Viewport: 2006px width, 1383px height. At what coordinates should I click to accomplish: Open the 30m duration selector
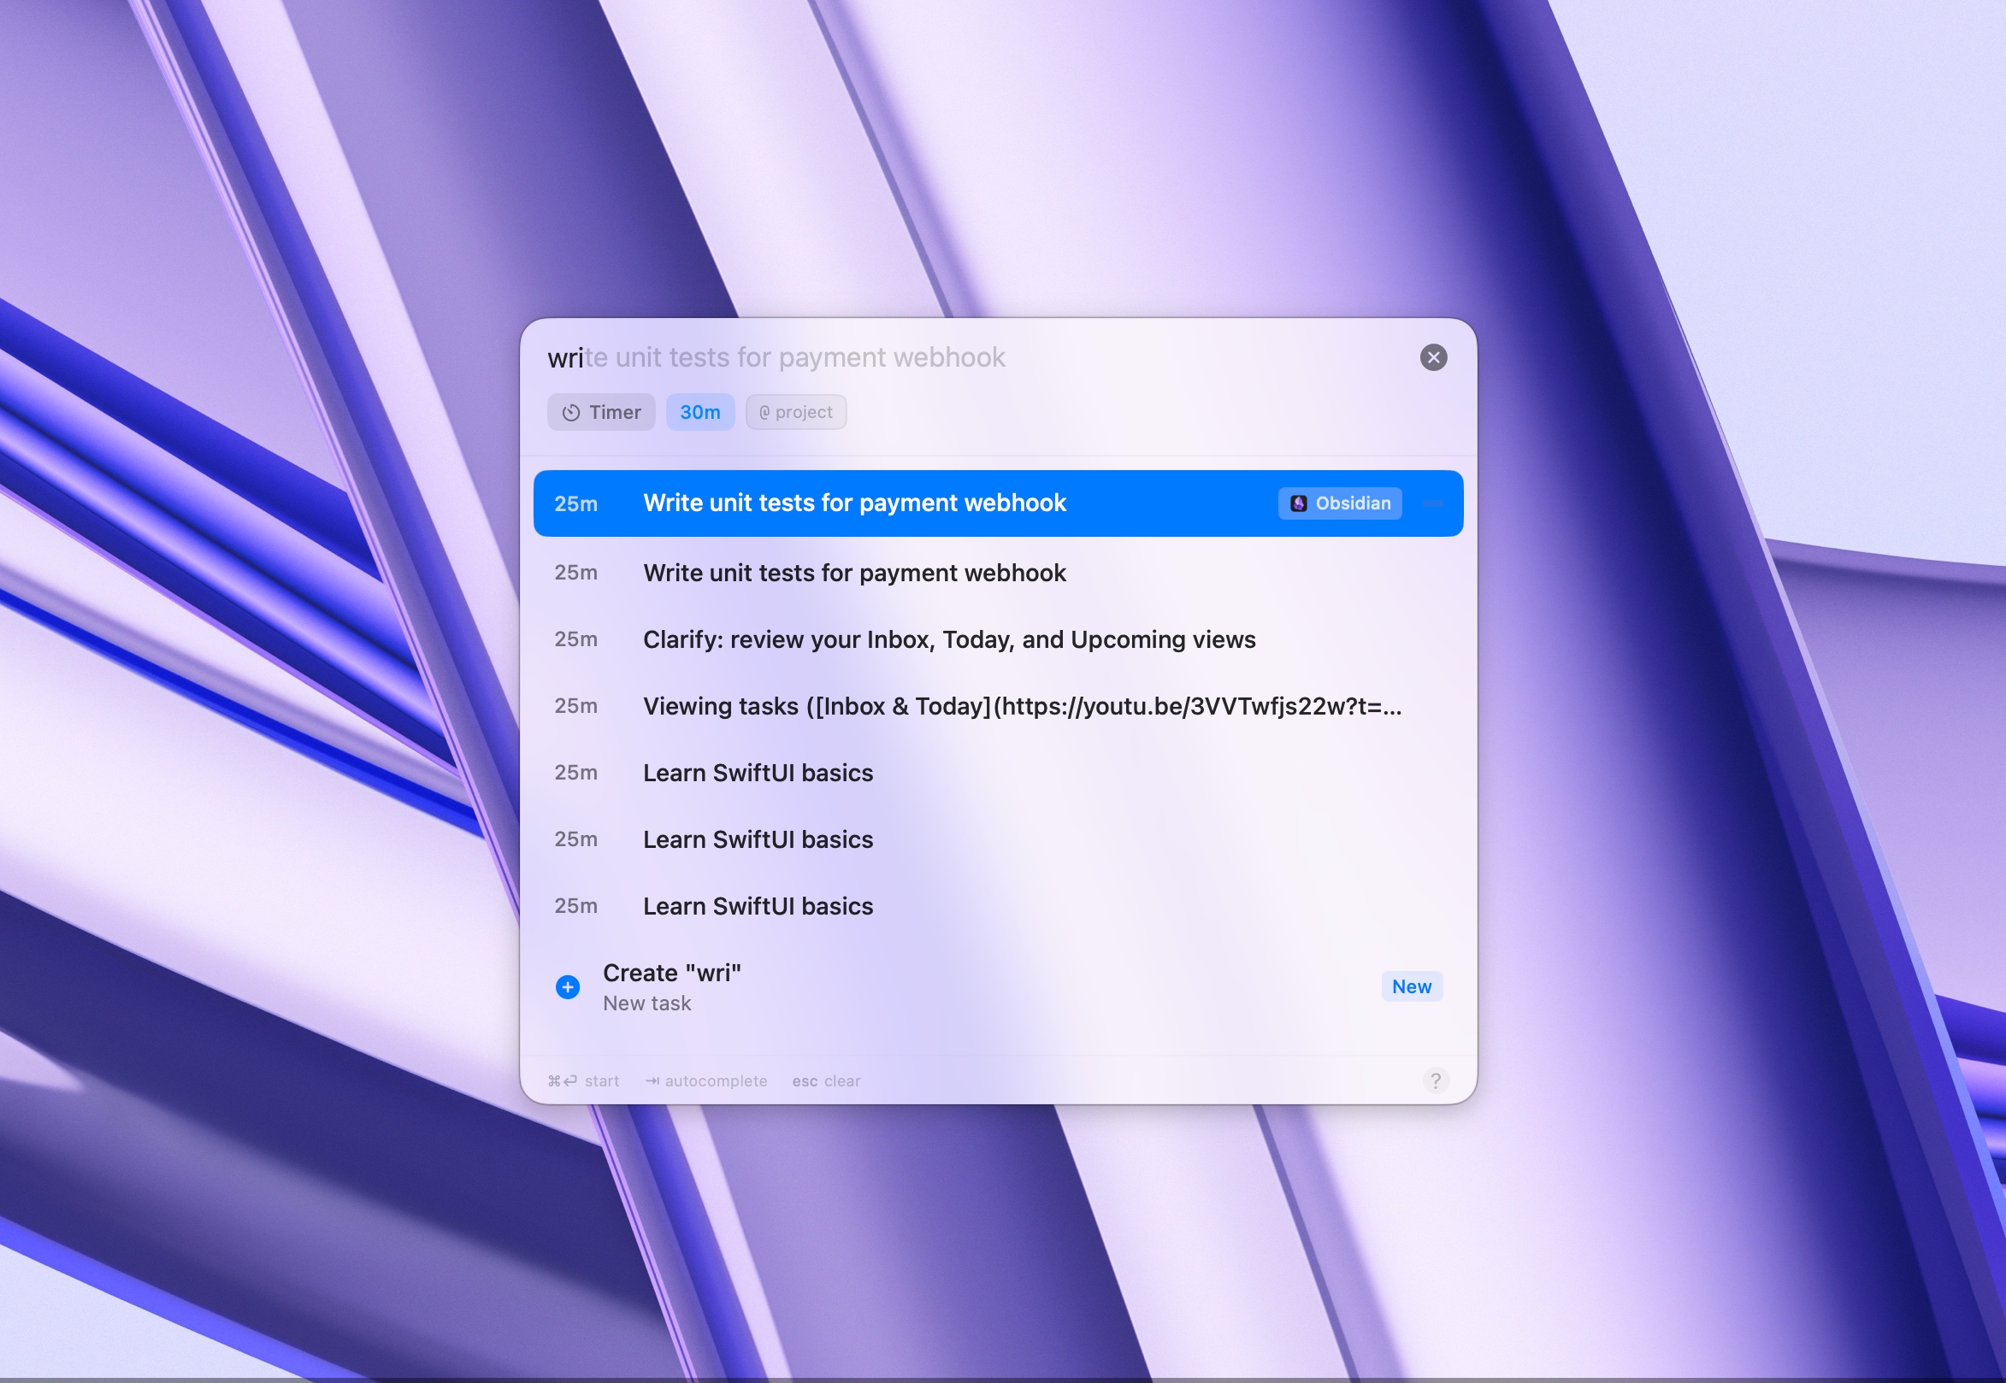tap(699, 413)
